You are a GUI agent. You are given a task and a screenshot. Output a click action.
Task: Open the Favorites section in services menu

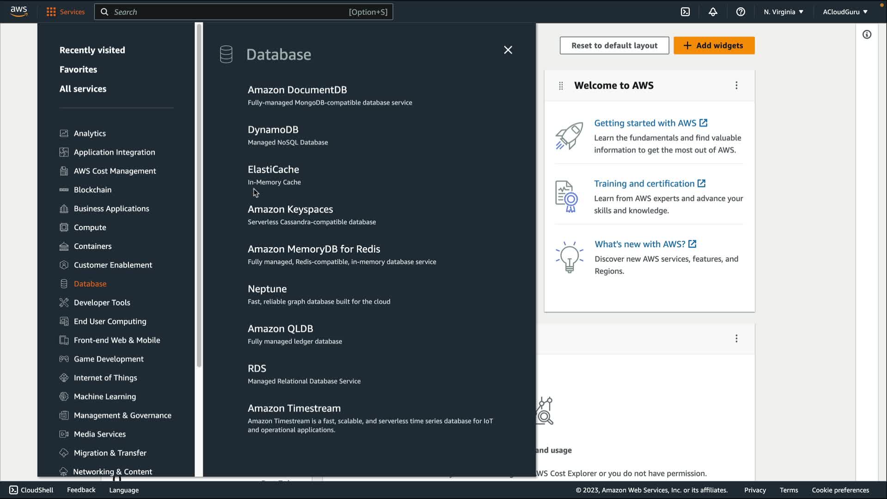tap(78, 69)
